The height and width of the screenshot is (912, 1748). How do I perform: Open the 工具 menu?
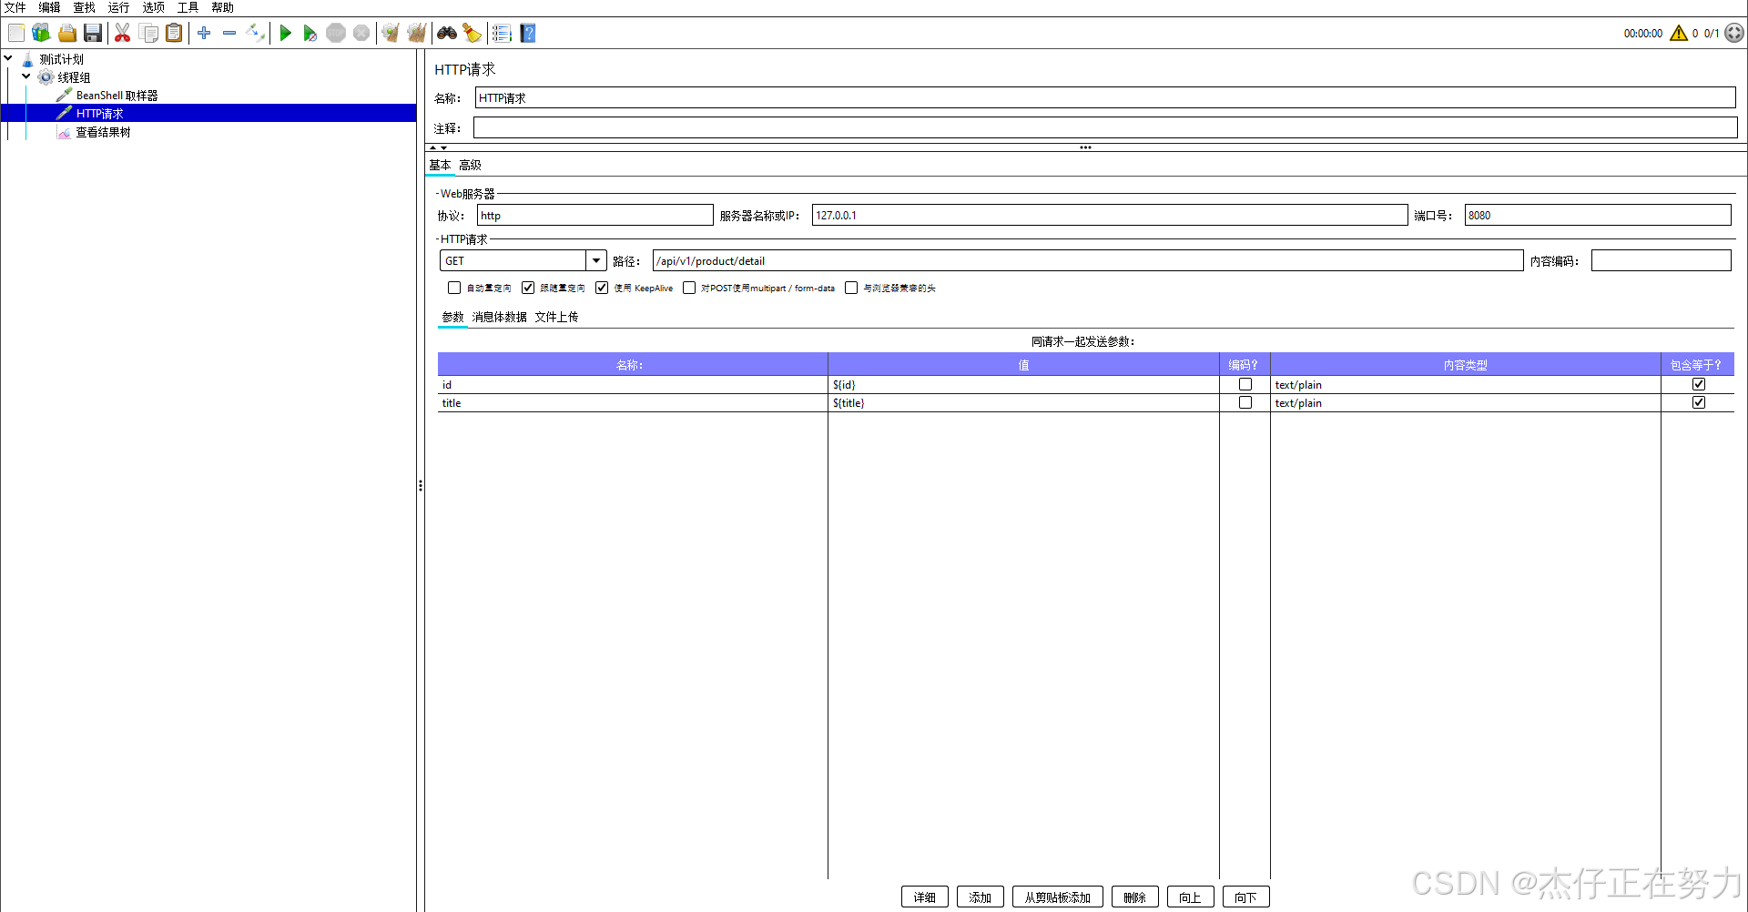188,7
